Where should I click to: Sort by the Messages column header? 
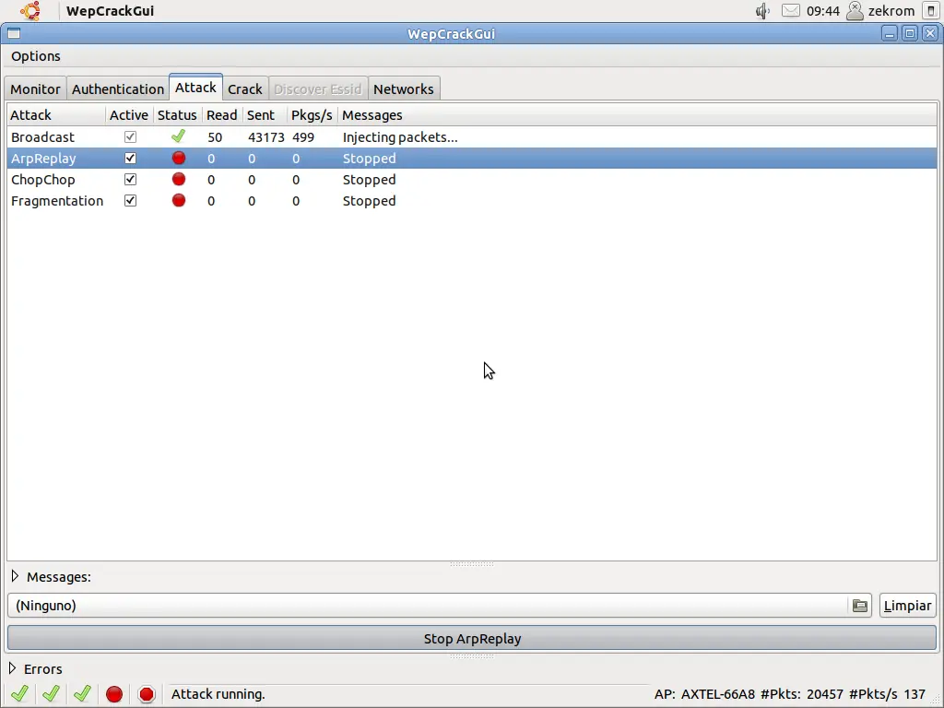pyautogui.click(x=638, y=115)
